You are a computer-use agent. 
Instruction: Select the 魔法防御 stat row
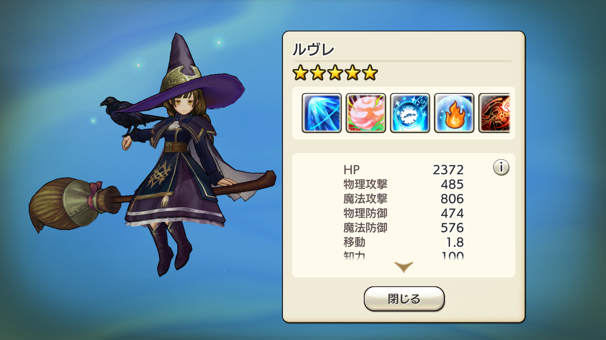coord(404,228)
